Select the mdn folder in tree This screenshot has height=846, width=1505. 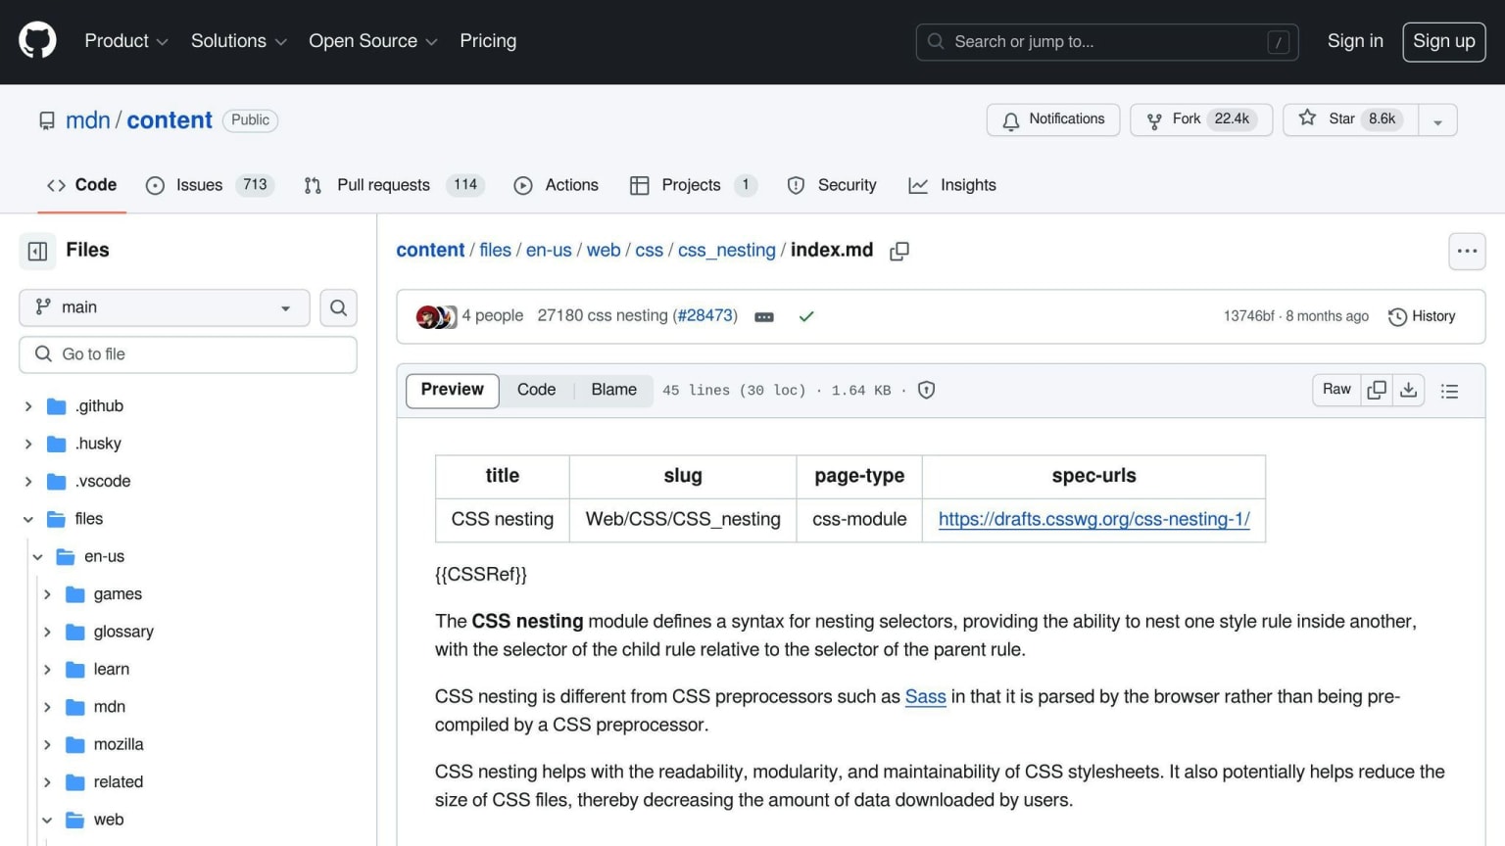click(109, 707)
